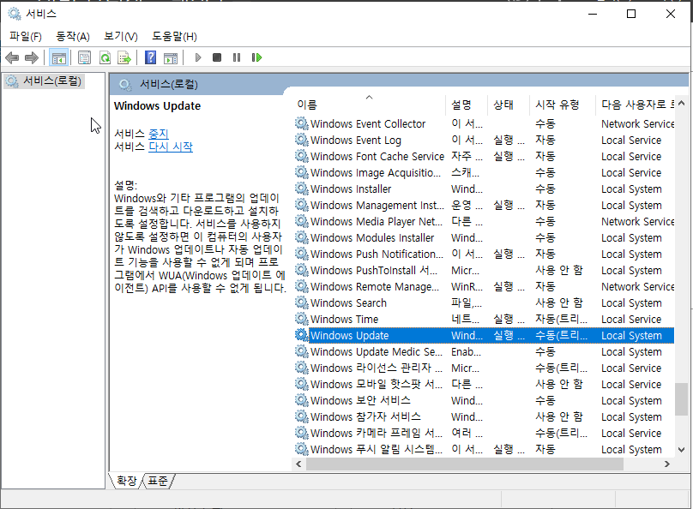Click the Export List toolbar icon

point(124,57)
